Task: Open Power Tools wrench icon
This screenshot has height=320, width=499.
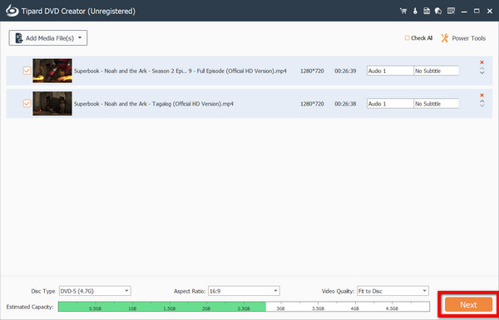Action: tap(445, 38)
